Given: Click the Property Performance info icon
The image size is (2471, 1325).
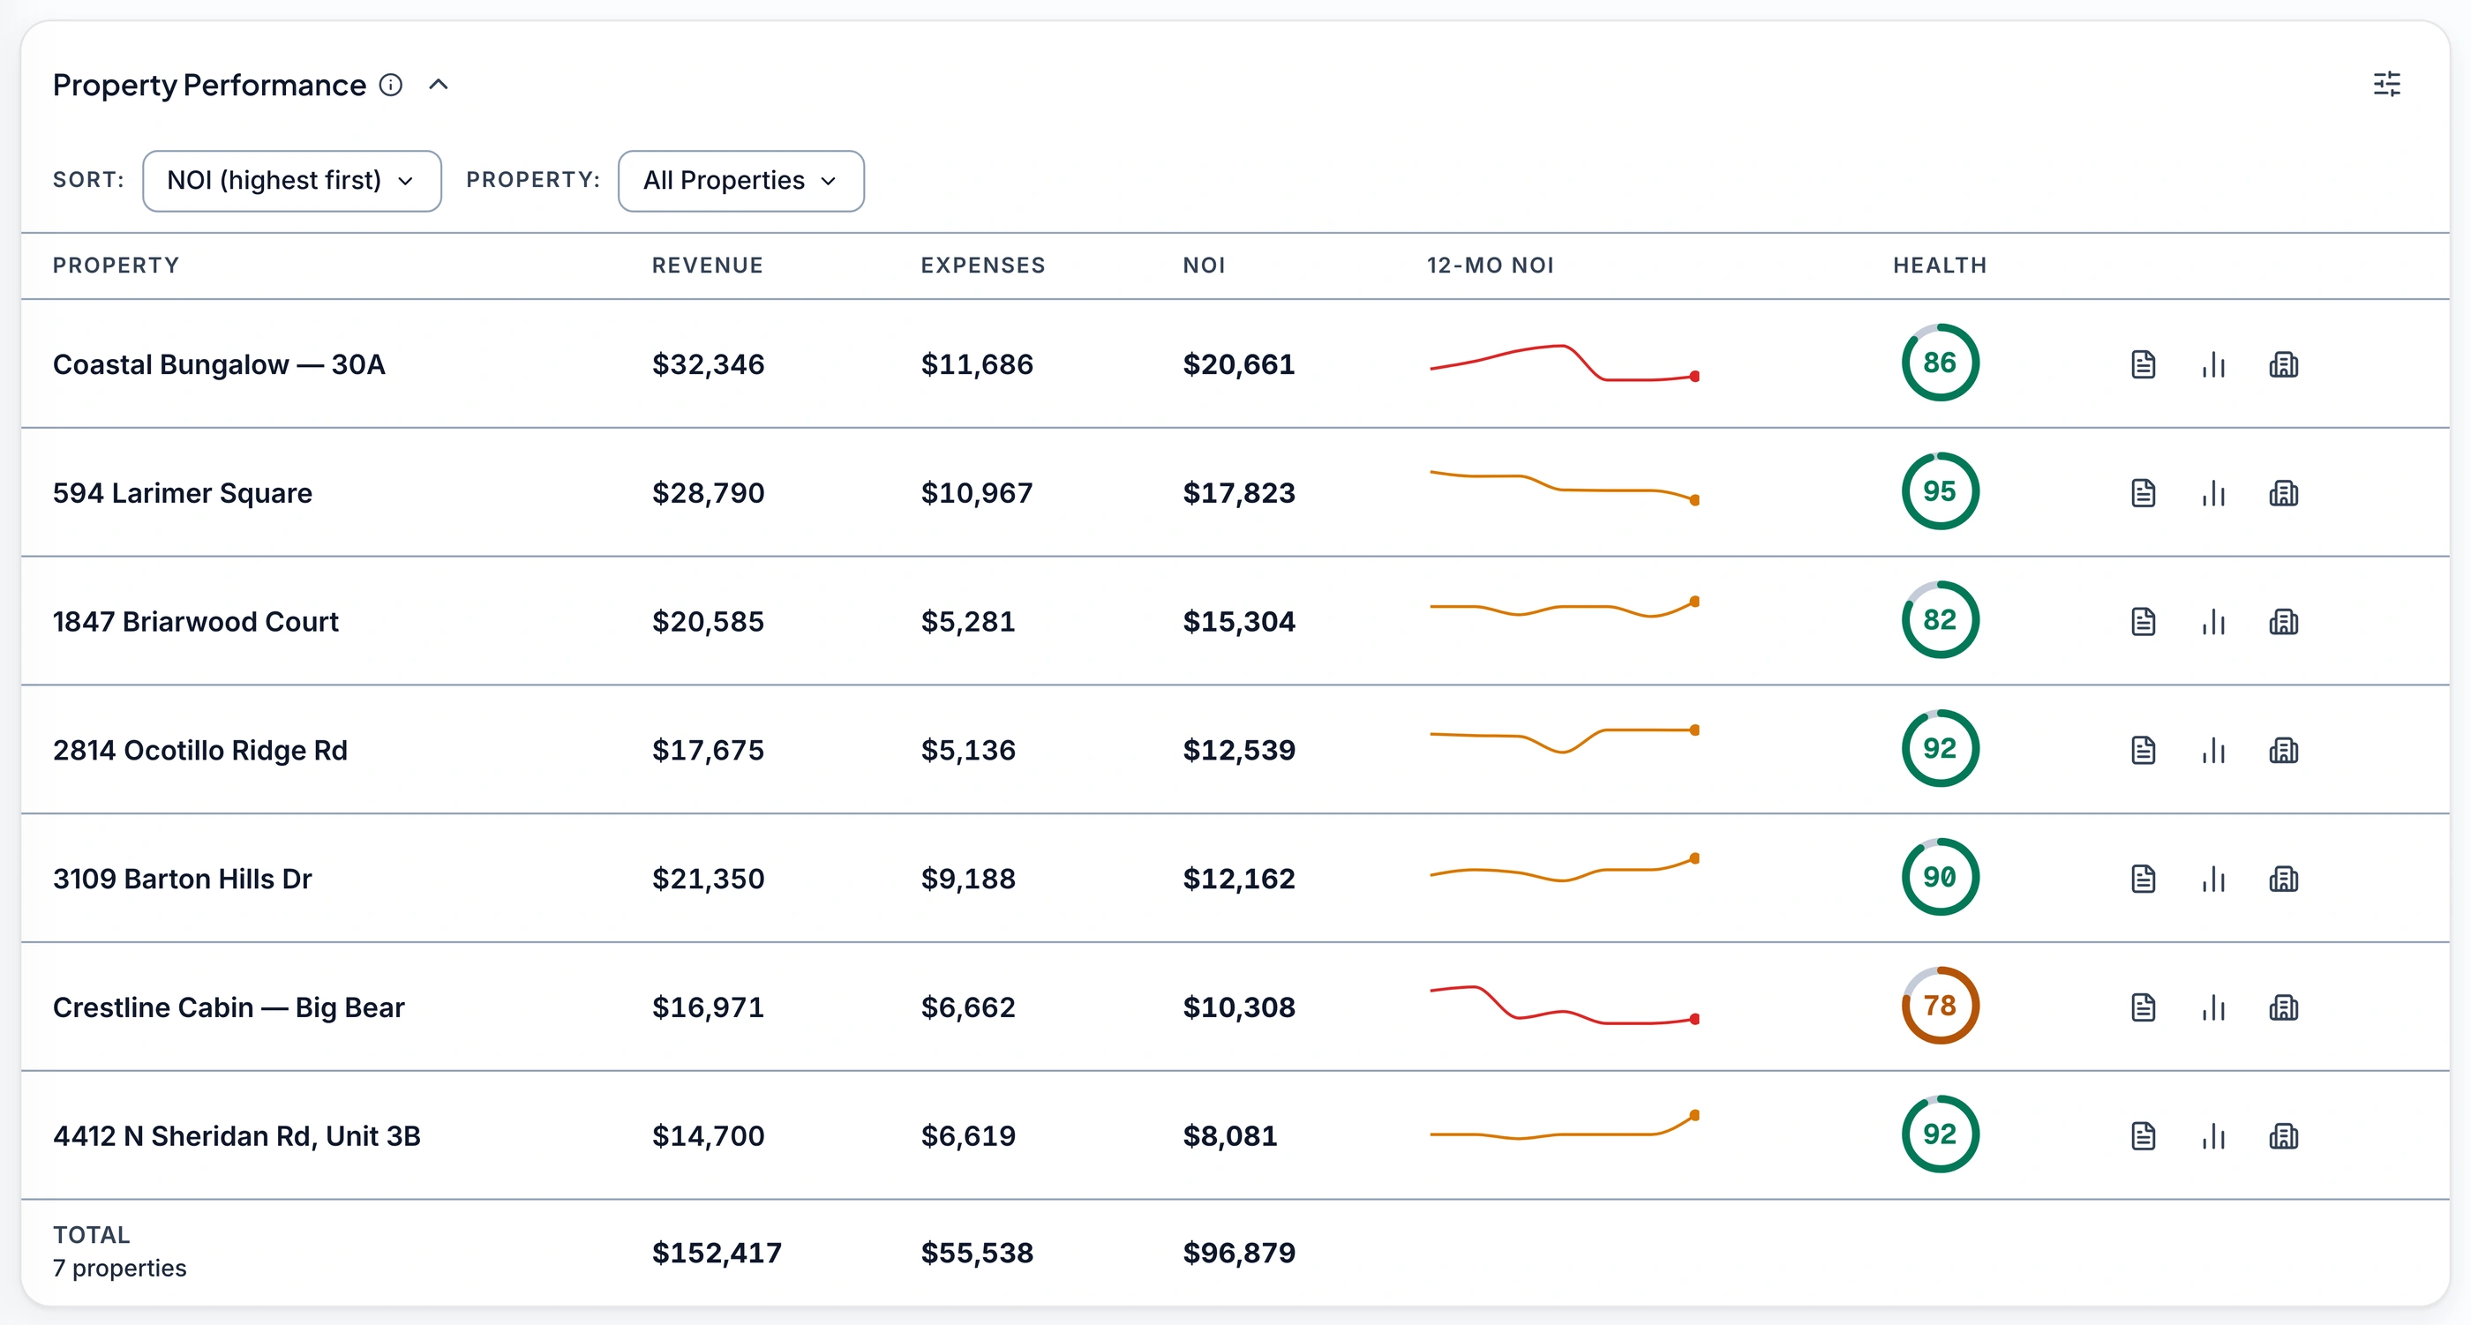Looking at the screenshot, I should click(x=390, y=86).
